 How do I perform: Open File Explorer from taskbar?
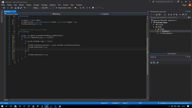point(15,106)
